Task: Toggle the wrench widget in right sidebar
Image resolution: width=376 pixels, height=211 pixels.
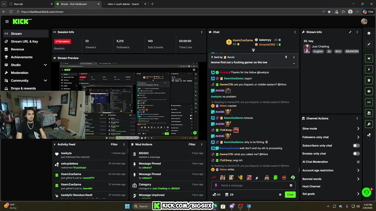Action: tap(369, 124)
